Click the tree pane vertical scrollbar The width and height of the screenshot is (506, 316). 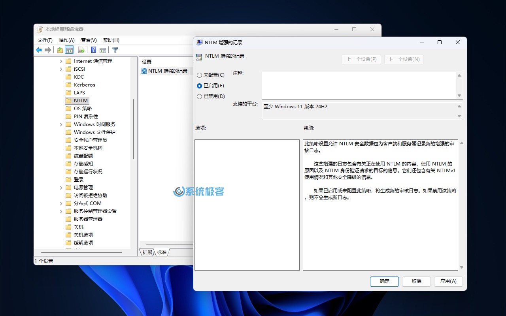(x=134, y=129)
